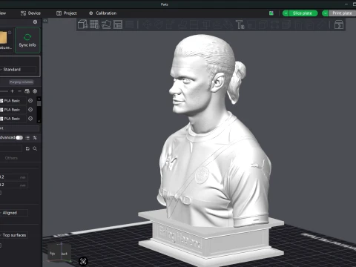Click the settings list icon beside Advanced

pyautogui.click(x=27, y=138)
